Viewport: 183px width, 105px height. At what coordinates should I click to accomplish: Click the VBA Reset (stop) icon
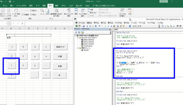coord(111,26)
